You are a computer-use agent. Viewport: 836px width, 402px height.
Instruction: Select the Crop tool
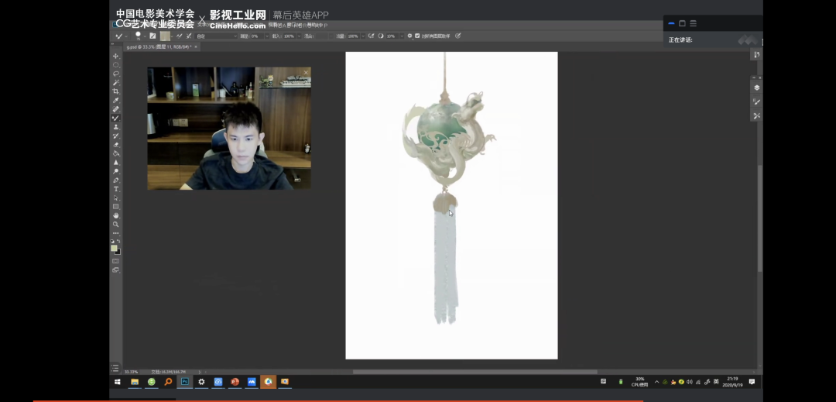pos(116,91)
